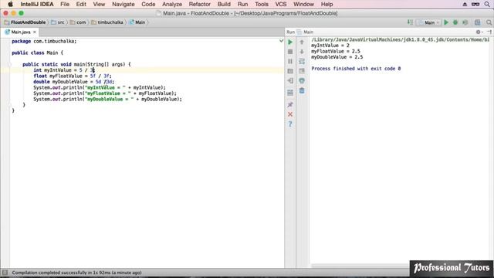This screenshot has width=494, height=278.
Task: Close the Run tab with red X
Action: pos(290,114)
